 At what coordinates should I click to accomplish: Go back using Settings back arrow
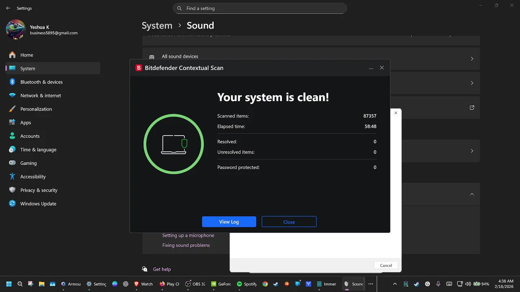pyautogui.click(x=8, y=8)
